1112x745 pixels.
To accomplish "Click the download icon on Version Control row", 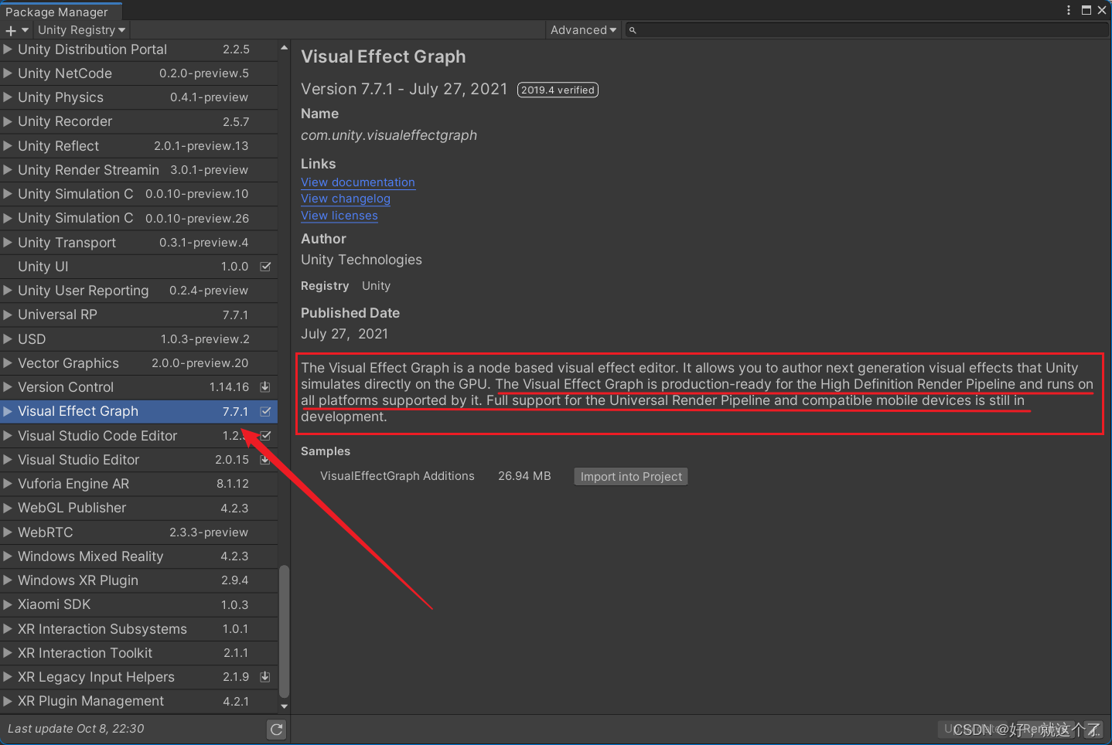I will 264,387.
